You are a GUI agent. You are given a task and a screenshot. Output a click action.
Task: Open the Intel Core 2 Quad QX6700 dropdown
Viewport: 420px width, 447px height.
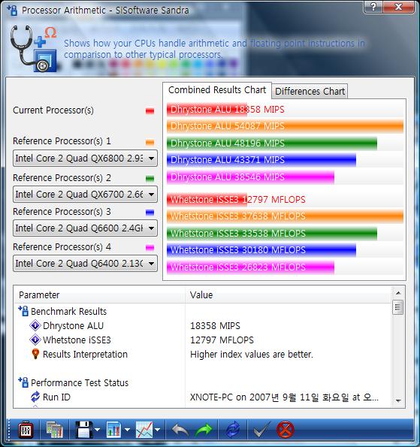click(85, 194)
